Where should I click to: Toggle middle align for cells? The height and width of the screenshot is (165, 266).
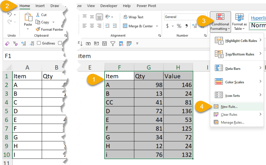[x=92, y=17]
